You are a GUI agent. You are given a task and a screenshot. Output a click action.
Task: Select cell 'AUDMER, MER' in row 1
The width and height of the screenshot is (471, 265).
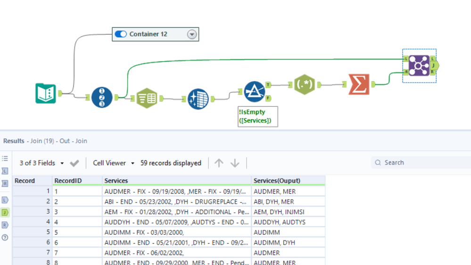289,191
